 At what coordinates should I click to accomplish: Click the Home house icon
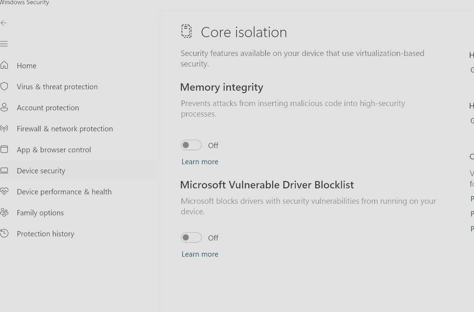(x=4, y=65)
